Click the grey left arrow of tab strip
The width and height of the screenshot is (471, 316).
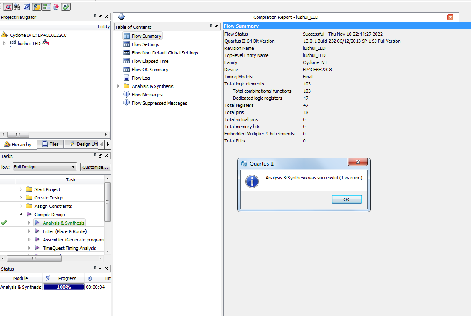pos(102,144)
